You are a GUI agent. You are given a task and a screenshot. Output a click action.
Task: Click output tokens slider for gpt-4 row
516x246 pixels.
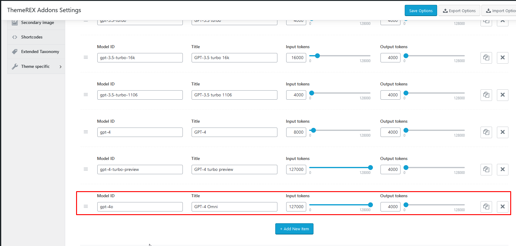click(x=434, y=130)
